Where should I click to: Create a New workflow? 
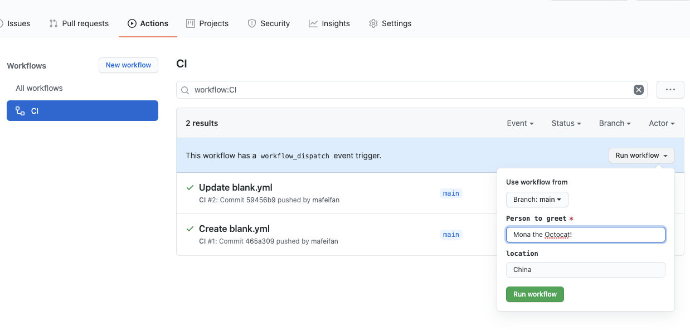(x=128, y=65)
